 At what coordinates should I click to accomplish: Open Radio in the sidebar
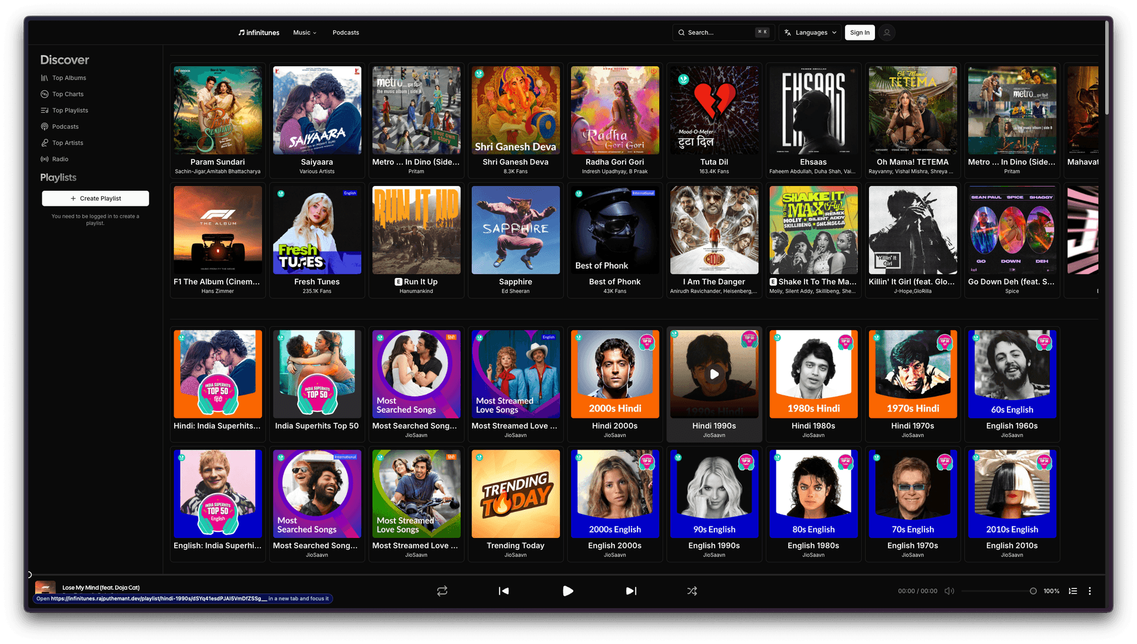(x=54, y=159)
